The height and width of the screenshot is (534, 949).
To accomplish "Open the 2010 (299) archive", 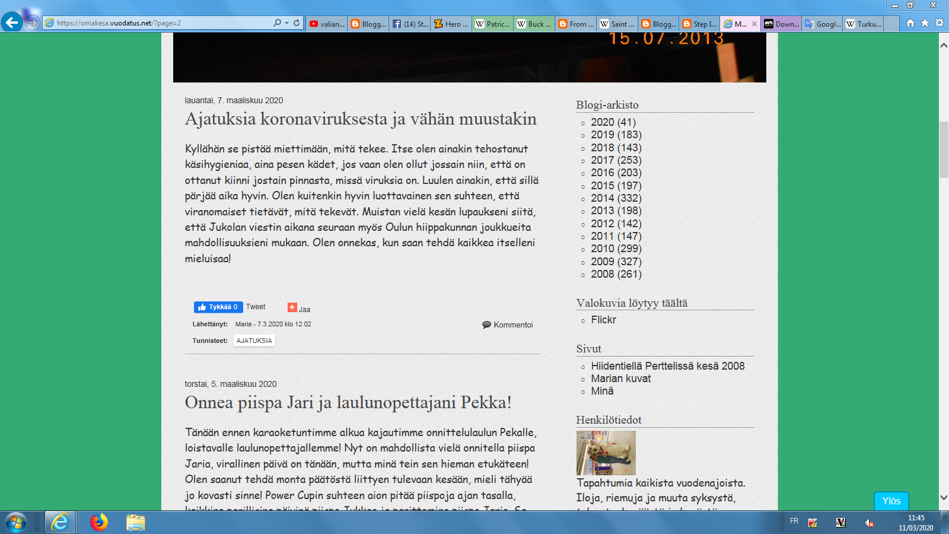I will (616, 249).
